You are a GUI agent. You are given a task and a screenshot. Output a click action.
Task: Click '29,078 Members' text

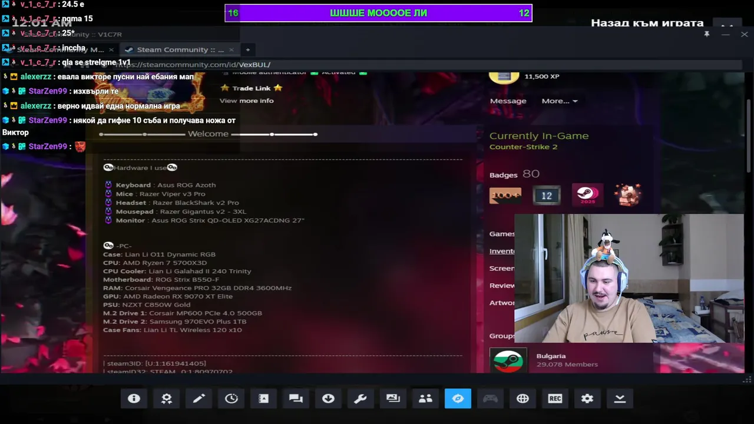[x=567, y=365]
